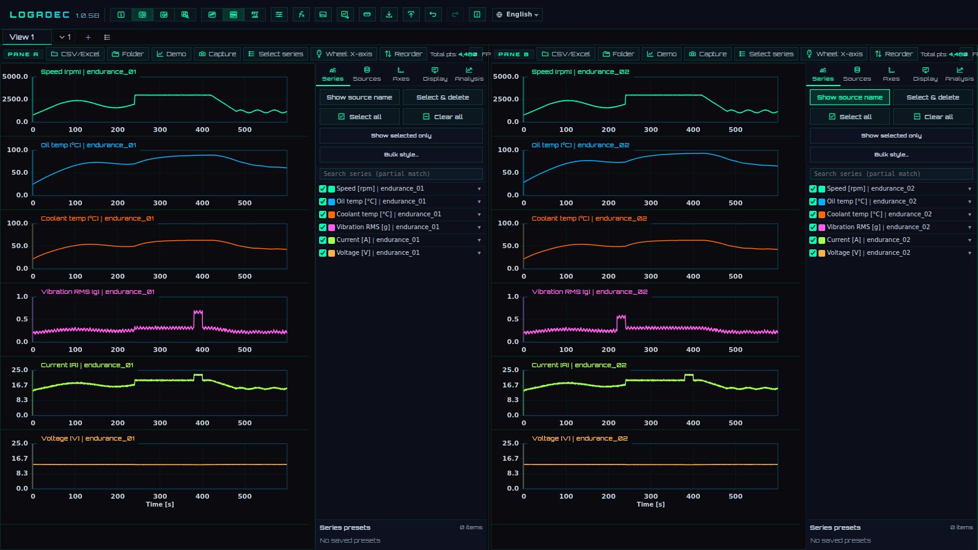Open the view list icon beside plus
Image resolution: width=978 pixels, height=550 pixels.
[x=107, y=37]
